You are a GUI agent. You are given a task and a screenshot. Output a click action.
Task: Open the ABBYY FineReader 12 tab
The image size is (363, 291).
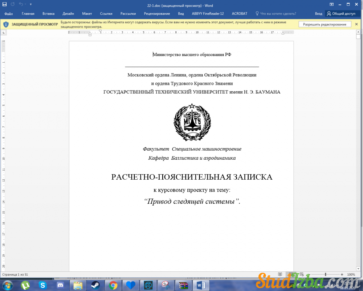208,14
